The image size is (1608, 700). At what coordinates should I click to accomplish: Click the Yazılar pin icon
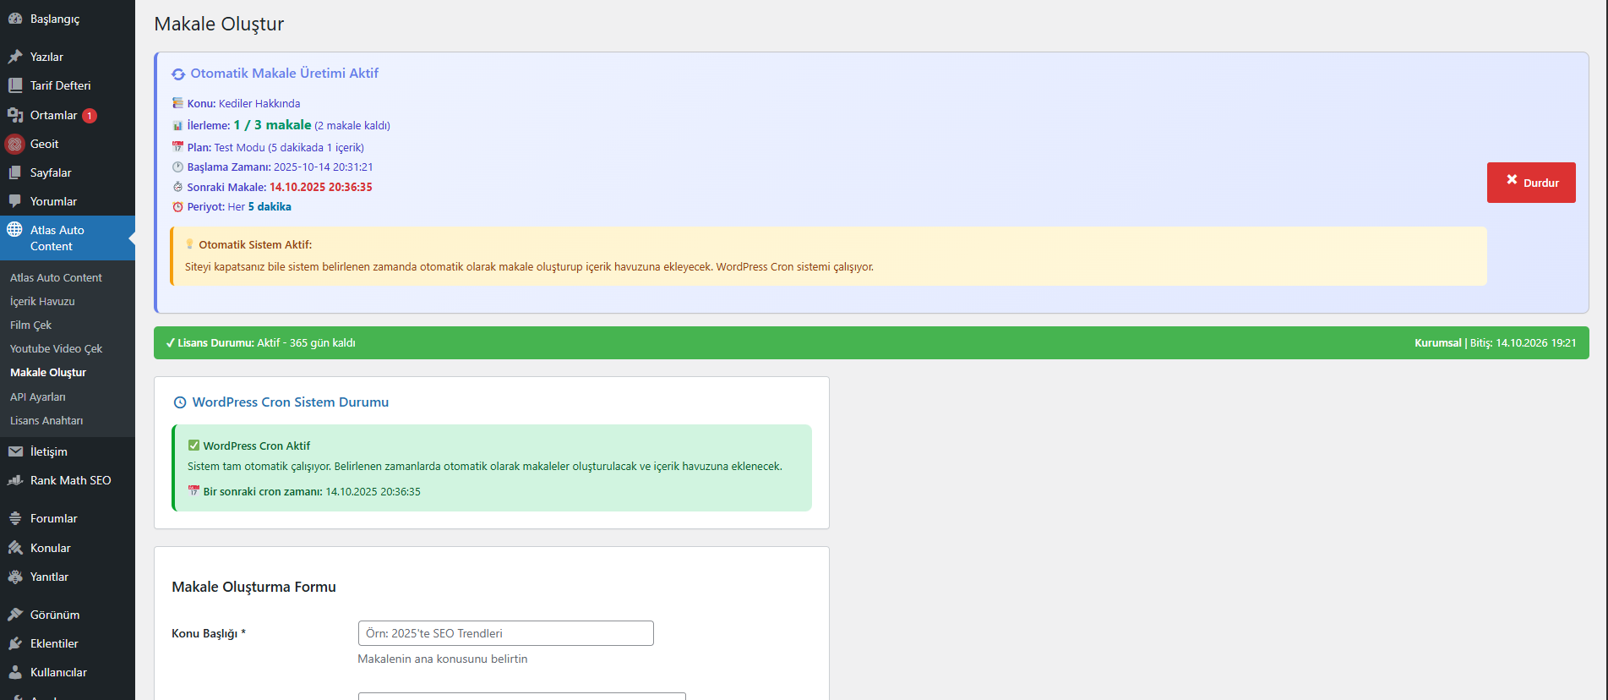click(x=15, y=57)
